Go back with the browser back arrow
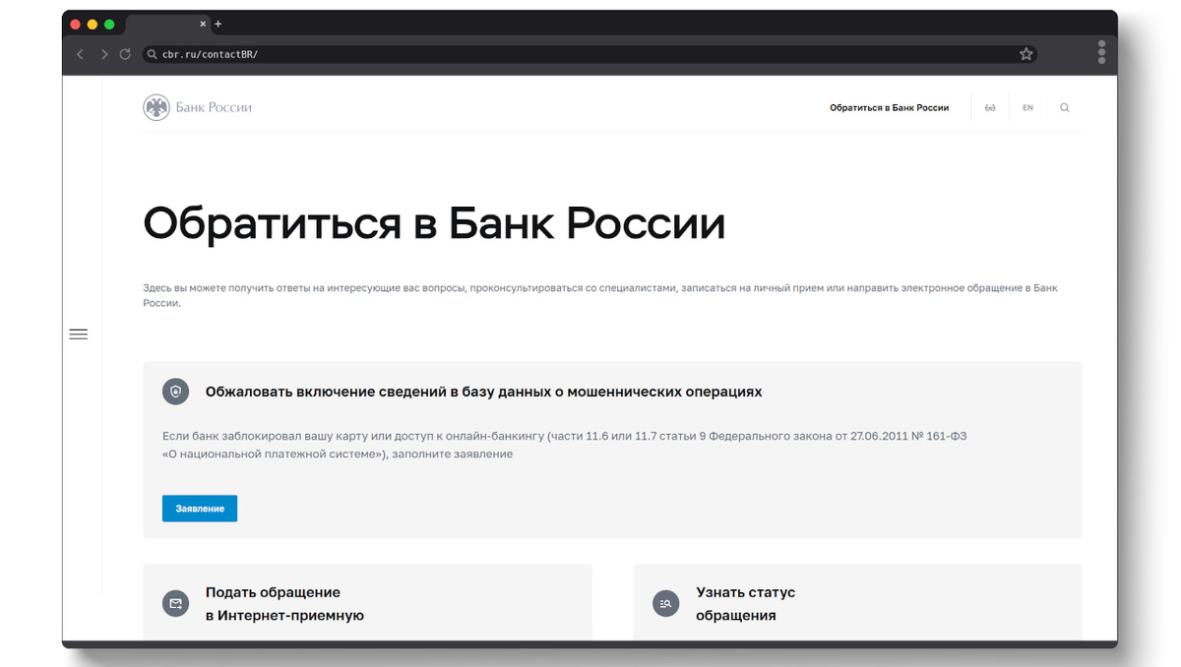The image size is (1181, 667). click(81, 54)
